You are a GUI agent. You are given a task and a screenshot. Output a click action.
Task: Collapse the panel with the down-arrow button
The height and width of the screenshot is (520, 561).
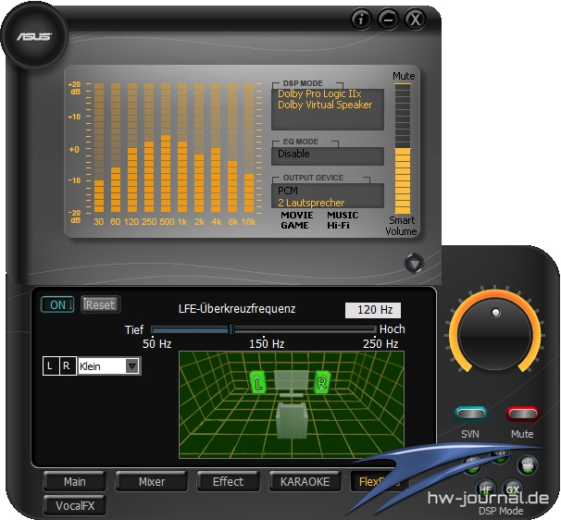415,264
